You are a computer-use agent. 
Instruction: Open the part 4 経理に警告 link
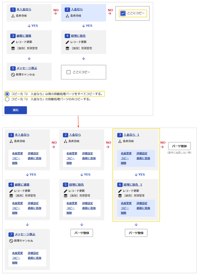click(78, 36)
